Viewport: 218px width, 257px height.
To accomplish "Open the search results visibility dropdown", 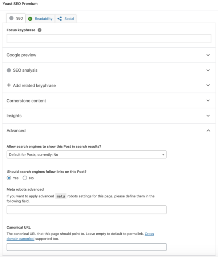I will (86, 154).
